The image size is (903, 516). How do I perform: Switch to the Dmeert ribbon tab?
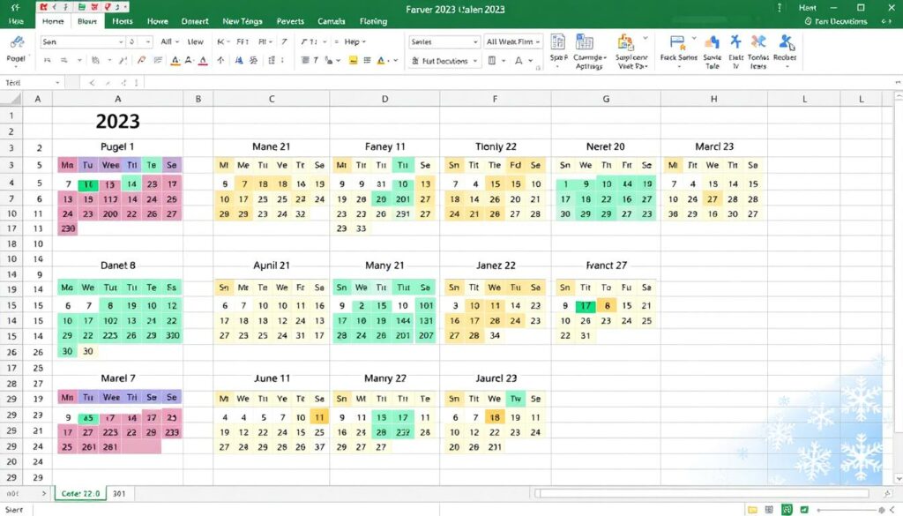pos(195,21)
